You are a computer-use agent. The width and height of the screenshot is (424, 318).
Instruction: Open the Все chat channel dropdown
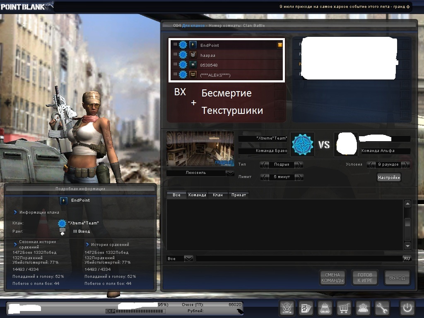pyautogui.click(x=188, y=258)
